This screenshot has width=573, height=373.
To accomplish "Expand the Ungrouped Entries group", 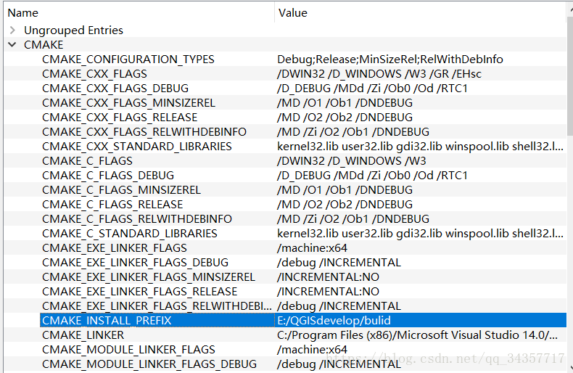I will pos(12,30).
